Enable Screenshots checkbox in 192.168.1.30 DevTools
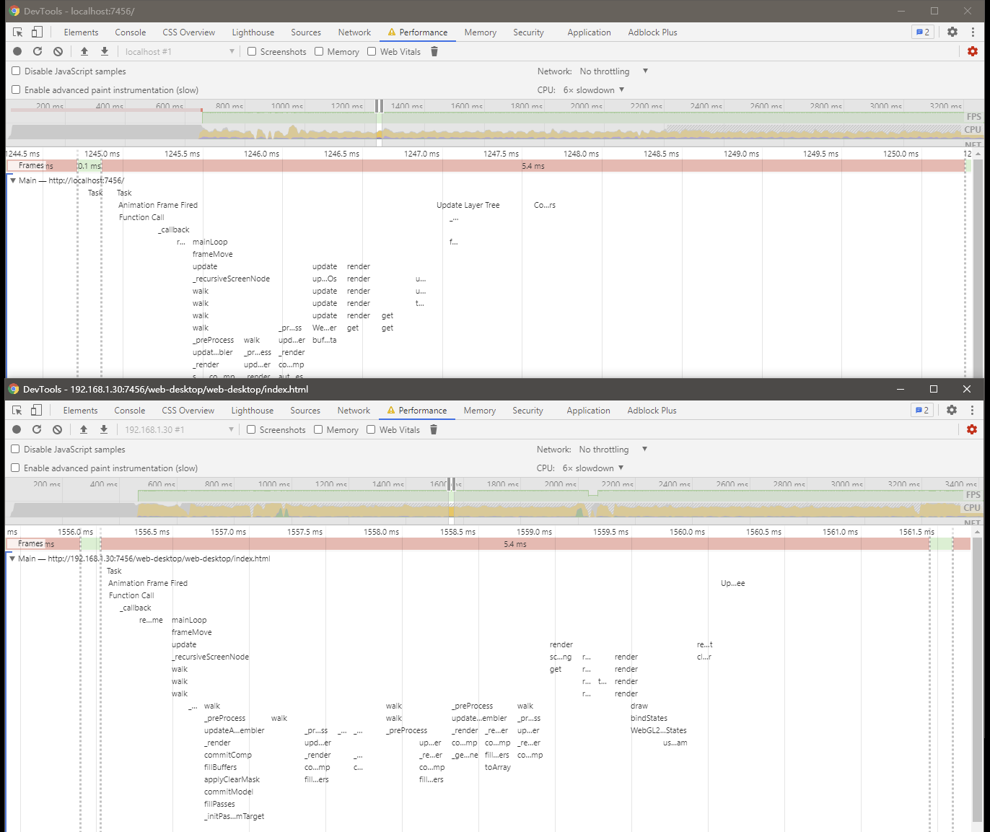990x832 pixels. point(251,429)
